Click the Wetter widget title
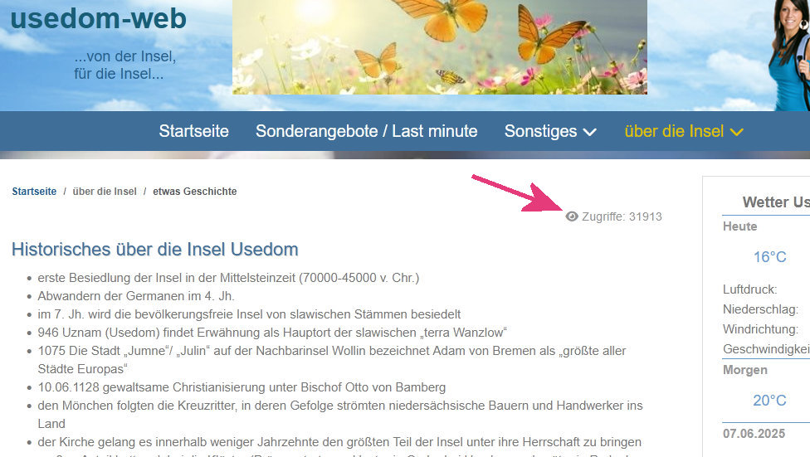 776,202
